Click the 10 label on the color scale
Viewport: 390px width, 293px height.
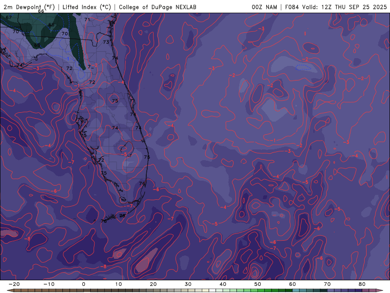point(118,284)
